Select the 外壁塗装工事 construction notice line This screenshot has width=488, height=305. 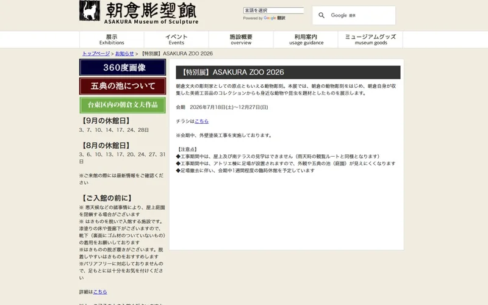tap(224, 135)
